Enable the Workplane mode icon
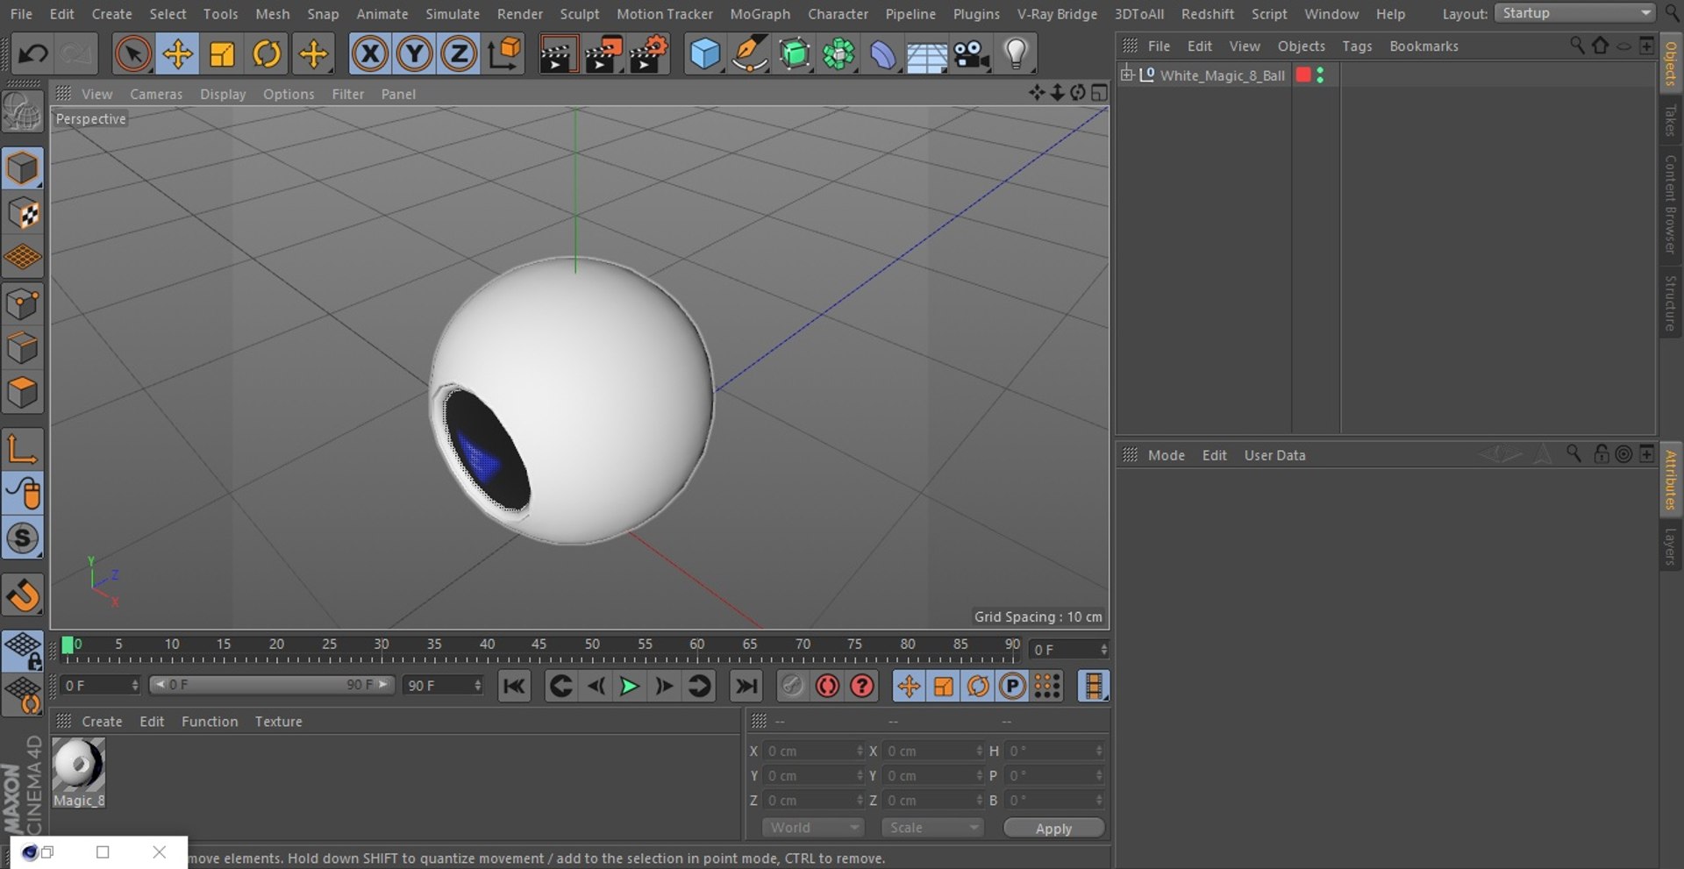The image size is (1684, 869). pos(23,258)
